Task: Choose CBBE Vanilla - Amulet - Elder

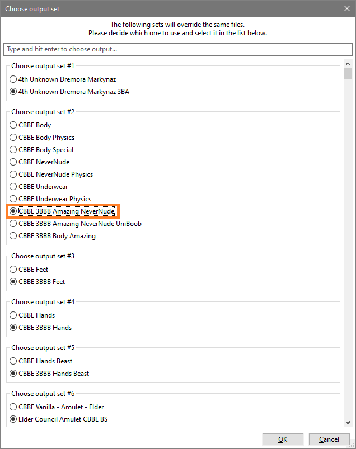Action: pos(57,407)
